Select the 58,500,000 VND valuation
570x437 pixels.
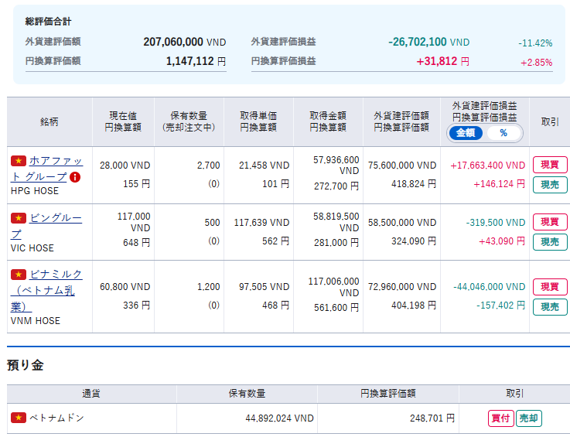click(x=402, y=223)
